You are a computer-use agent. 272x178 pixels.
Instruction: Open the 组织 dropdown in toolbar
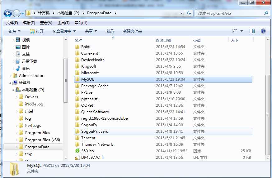coord(14,31)
